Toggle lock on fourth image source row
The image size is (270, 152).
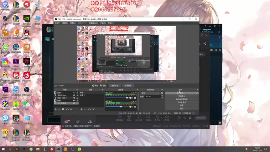coord(77,100)
